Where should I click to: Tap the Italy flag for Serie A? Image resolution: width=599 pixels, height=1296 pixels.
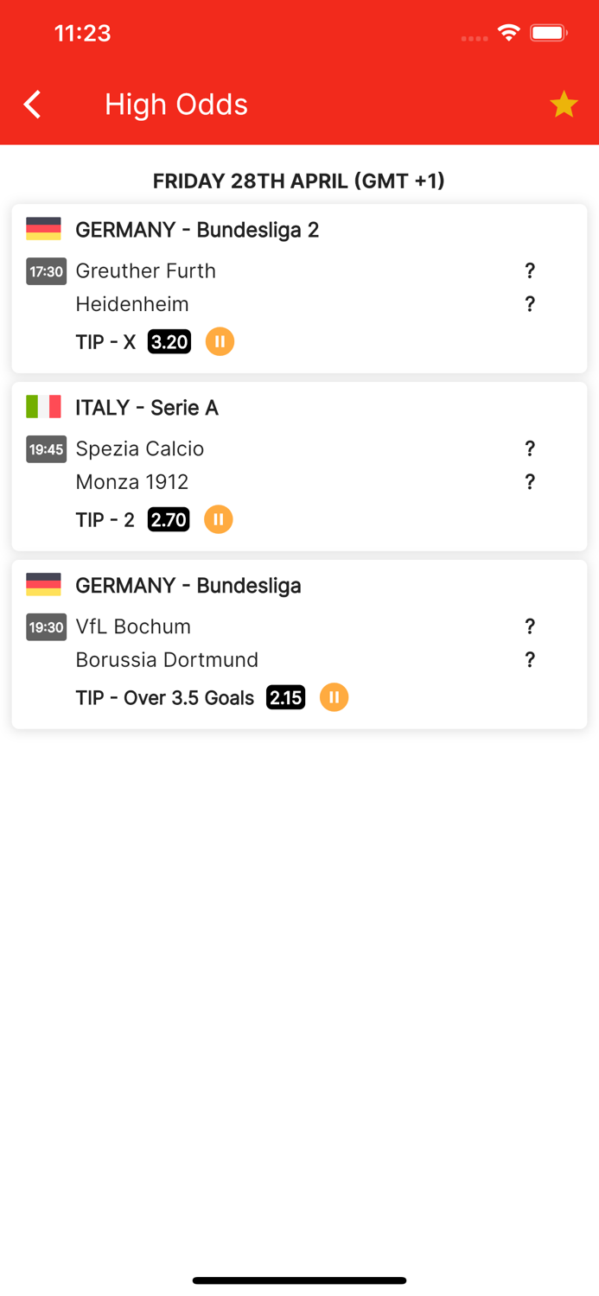(45, 406)
